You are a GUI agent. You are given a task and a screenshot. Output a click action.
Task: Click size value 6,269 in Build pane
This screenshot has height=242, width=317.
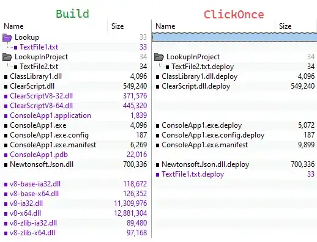click(139, 145)
